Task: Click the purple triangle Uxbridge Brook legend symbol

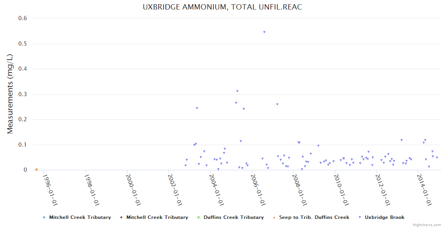Action: tap(360, 217)
